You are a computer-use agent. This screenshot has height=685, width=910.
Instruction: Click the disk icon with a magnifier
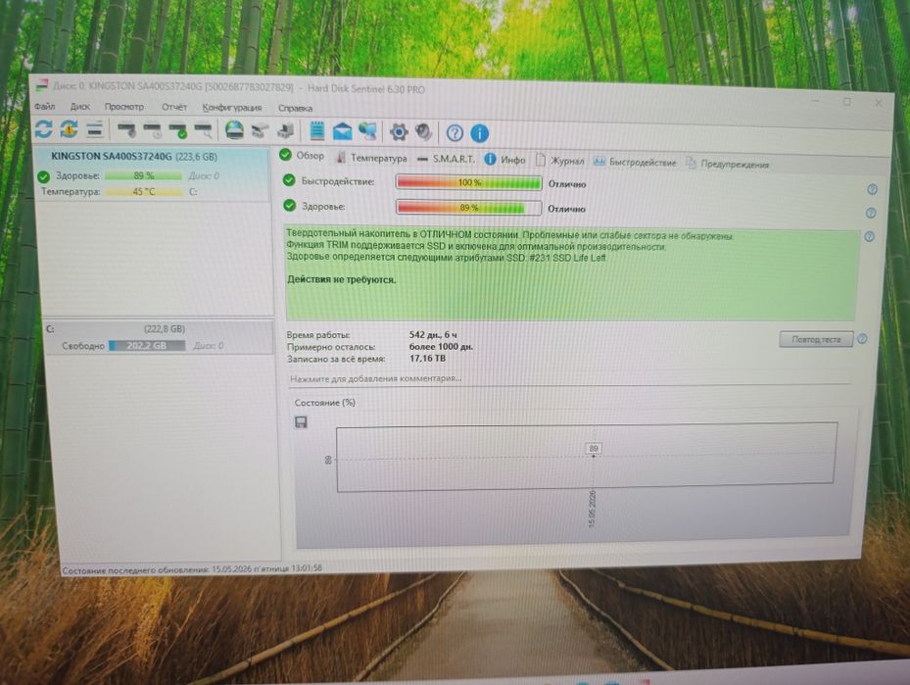tap(203, 130)
